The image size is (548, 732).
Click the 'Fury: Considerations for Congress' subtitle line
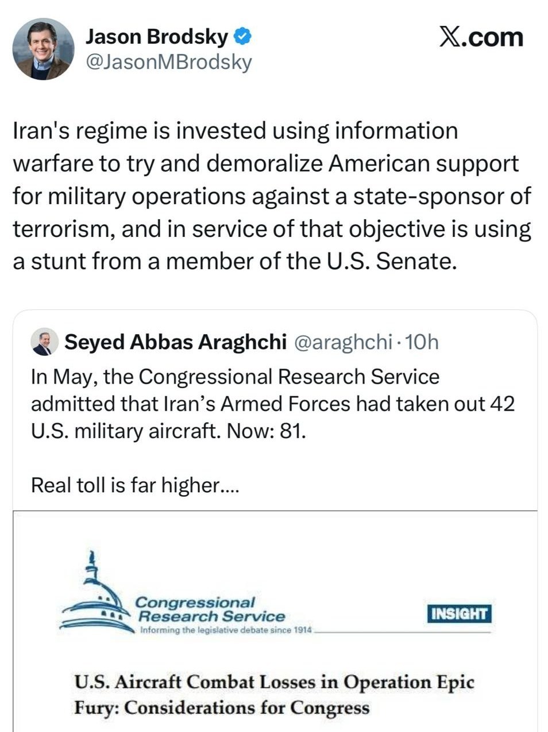[x=222, y=707]
